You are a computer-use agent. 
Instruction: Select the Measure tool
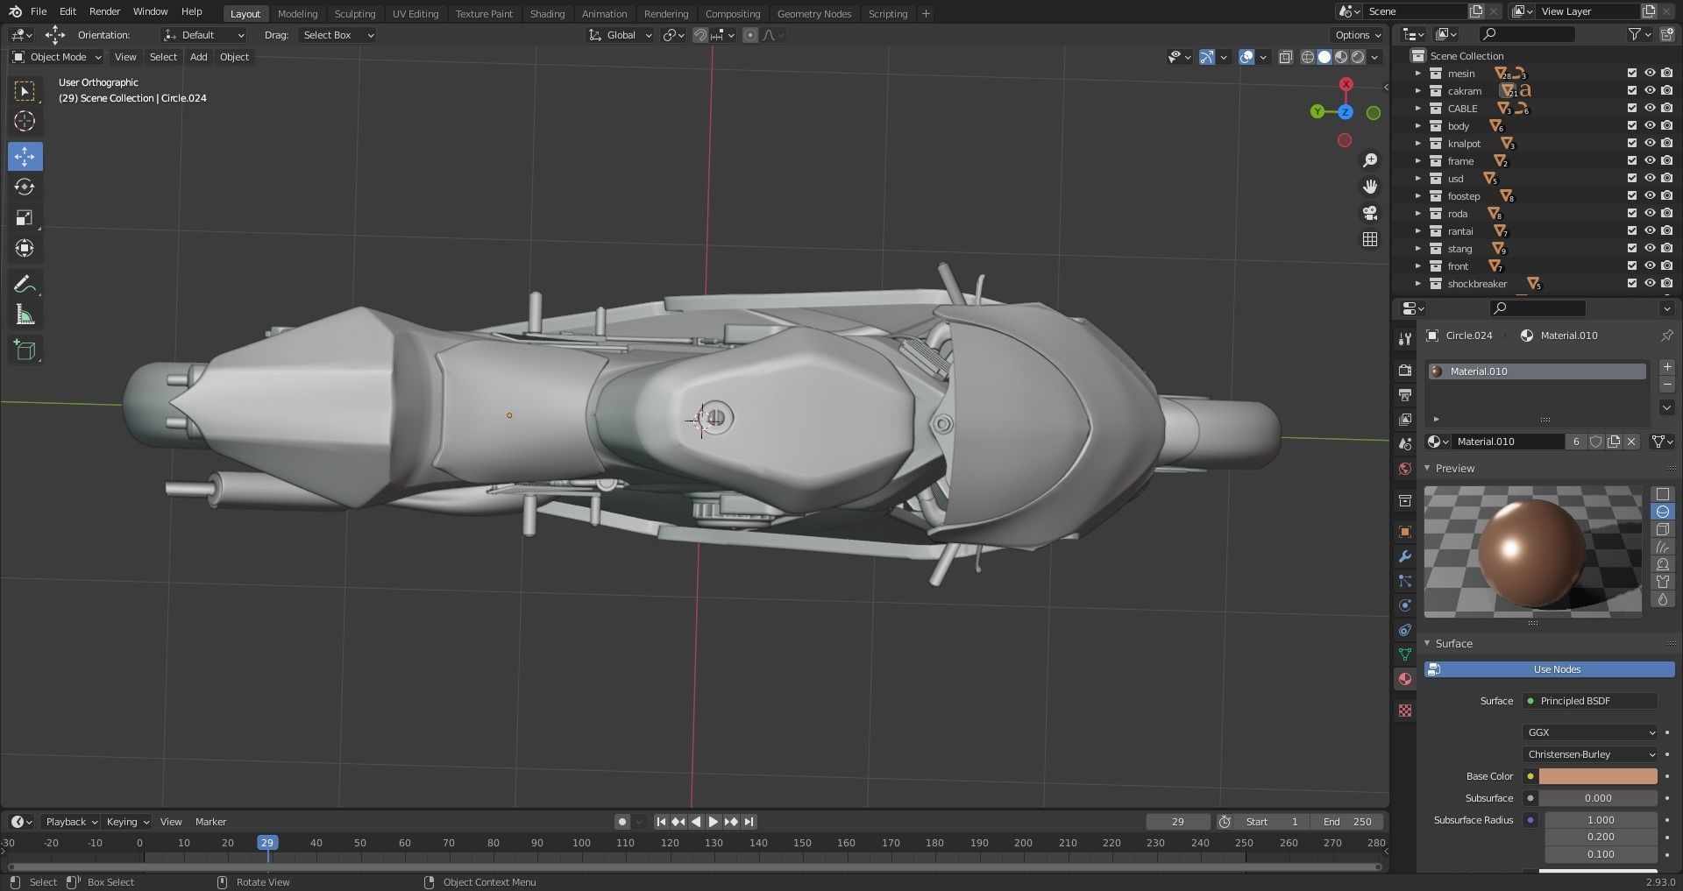click(25, 315)
